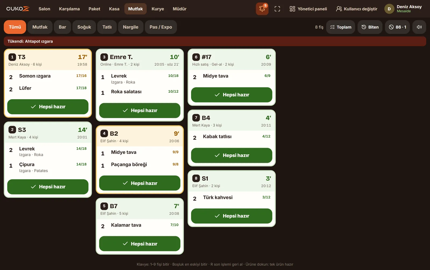Open the Paket tab
Screen dimensions: 430x270
pos(94,9)
